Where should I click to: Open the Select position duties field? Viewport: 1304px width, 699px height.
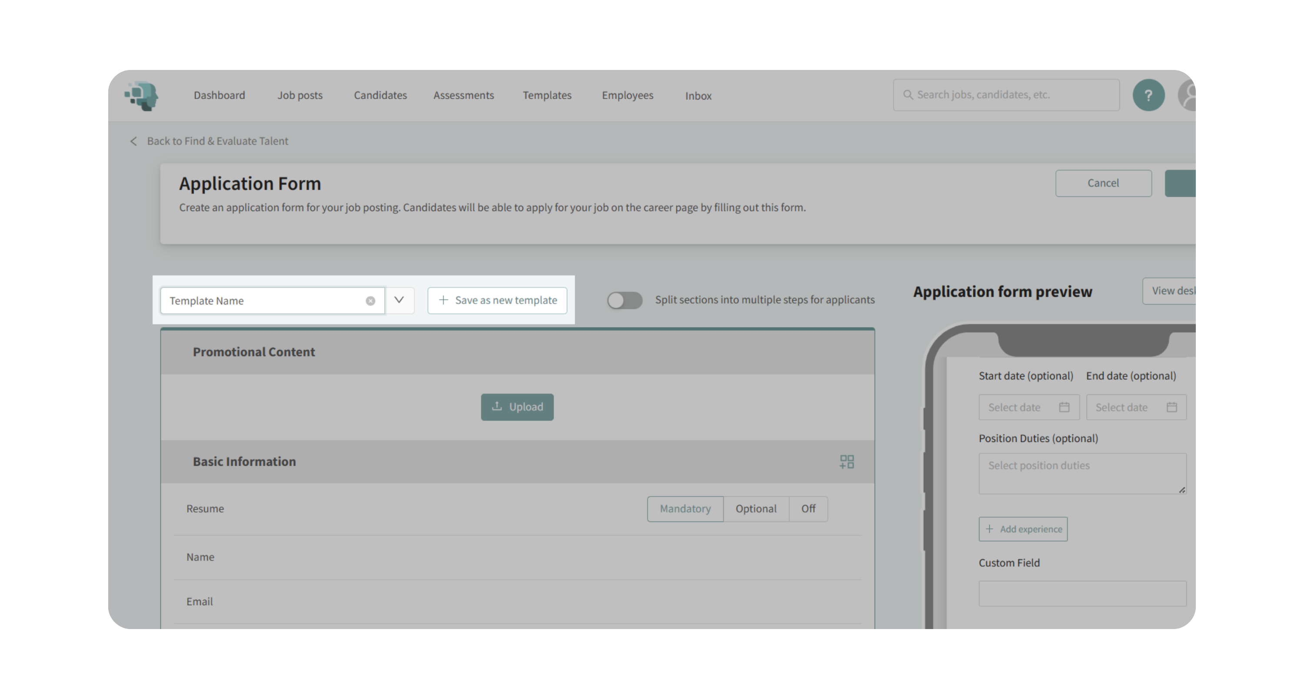(x=1082, y=474)
